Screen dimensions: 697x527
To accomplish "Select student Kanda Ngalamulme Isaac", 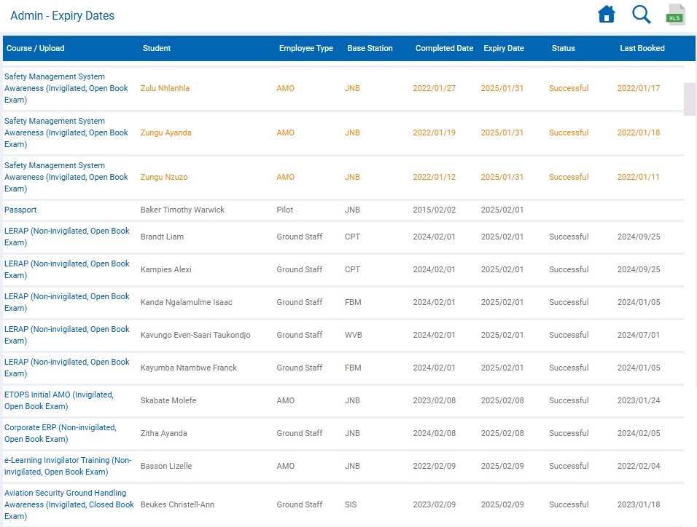I will click(x=186, y=302).
